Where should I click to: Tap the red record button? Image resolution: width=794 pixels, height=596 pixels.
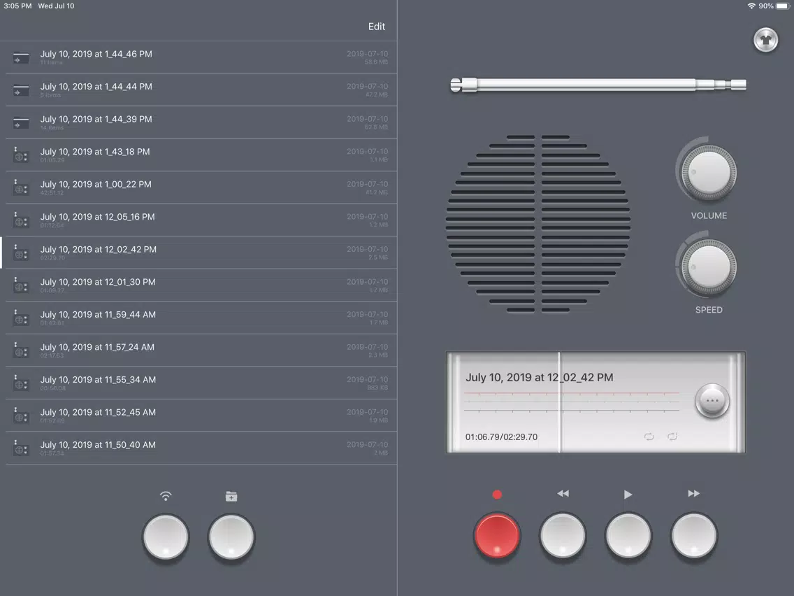[497, 535]
